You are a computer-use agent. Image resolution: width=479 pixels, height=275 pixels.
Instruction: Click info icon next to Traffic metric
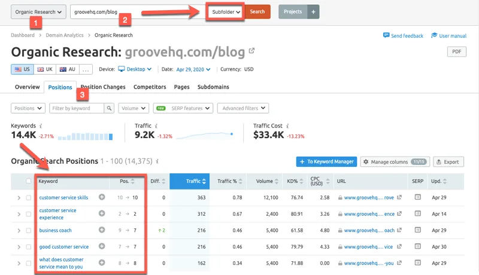[x=156, y=126]
